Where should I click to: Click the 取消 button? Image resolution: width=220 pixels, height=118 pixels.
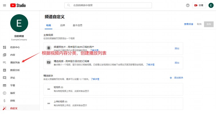tap(199, 24)
